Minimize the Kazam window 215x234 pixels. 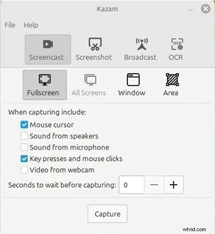pyautogui.click(x=191, y=10)
